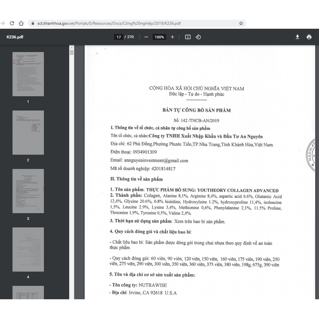This screenshot has width=319, height=319.
Task: Bookmark this page with star icon
Action: 241,23
